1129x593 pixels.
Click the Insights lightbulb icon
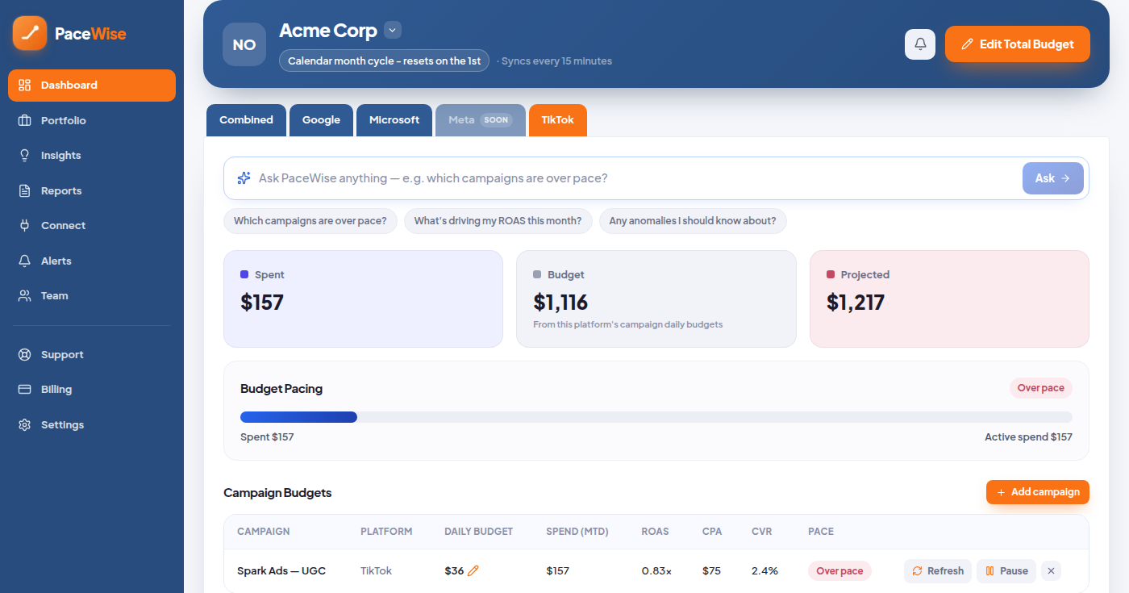25,156
